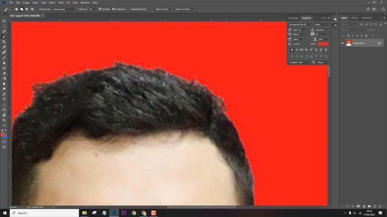Toggle Quick Mask mode icon
The height and width of the screenshot is (217, 387).
4,142
